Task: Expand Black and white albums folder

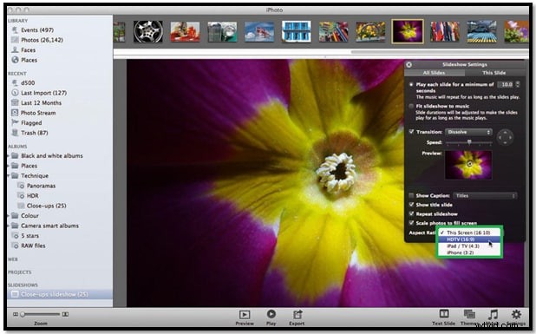Action: tap(9, 156)
